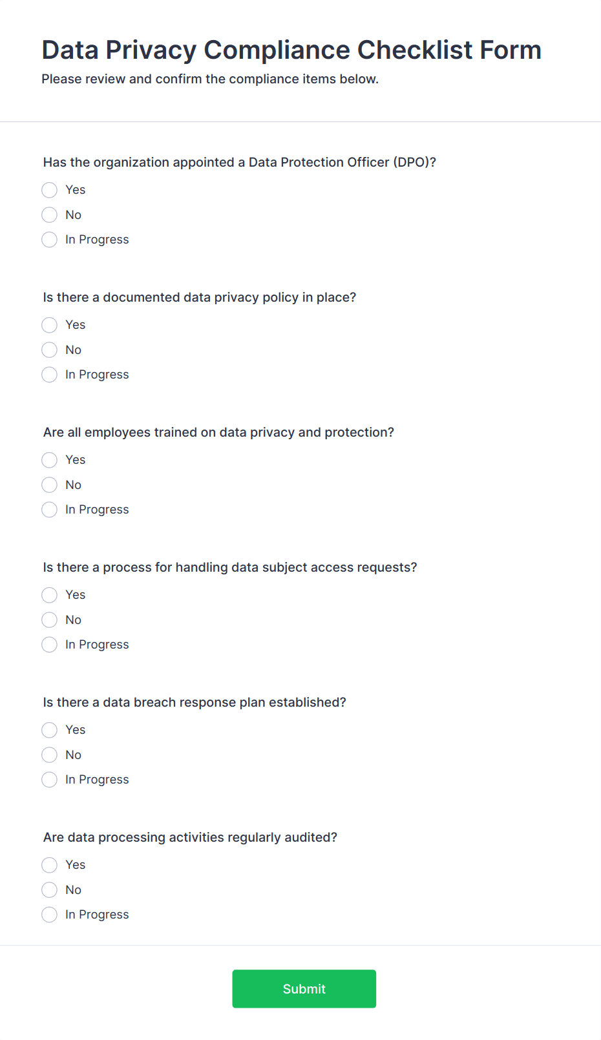Choose No for access requests process
Screen dimensions: 601x1040
coord(49,619)
